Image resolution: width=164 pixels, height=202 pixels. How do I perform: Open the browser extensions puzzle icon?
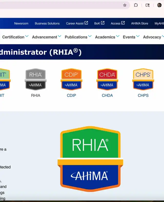136,5
